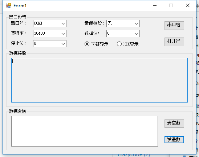
Task: Click the disabled maximize button in title bar
Action: coord(171,5)
